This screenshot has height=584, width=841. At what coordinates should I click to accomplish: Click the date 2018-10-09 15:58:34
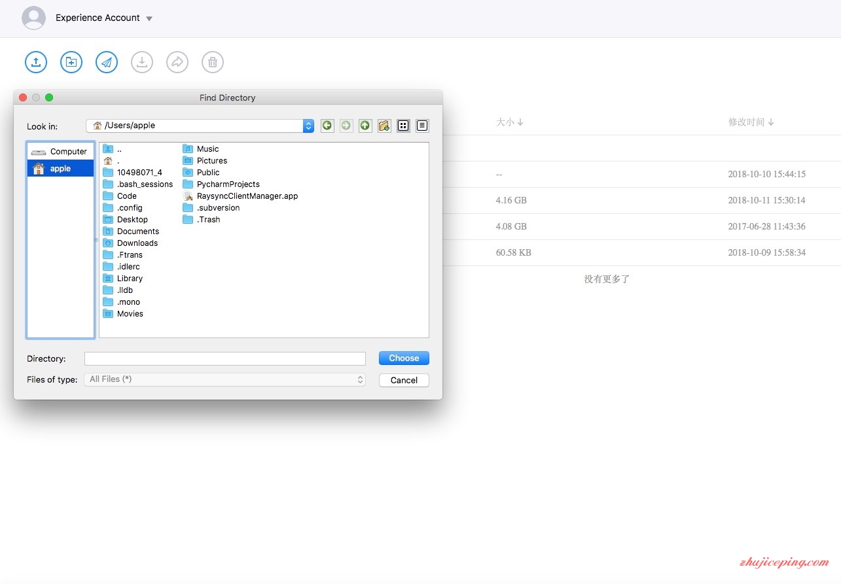pos(766,252)
